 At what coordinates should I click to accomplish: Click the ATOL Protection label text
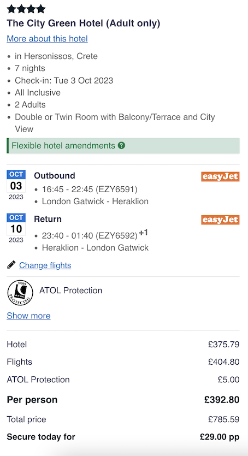point(70,291)
